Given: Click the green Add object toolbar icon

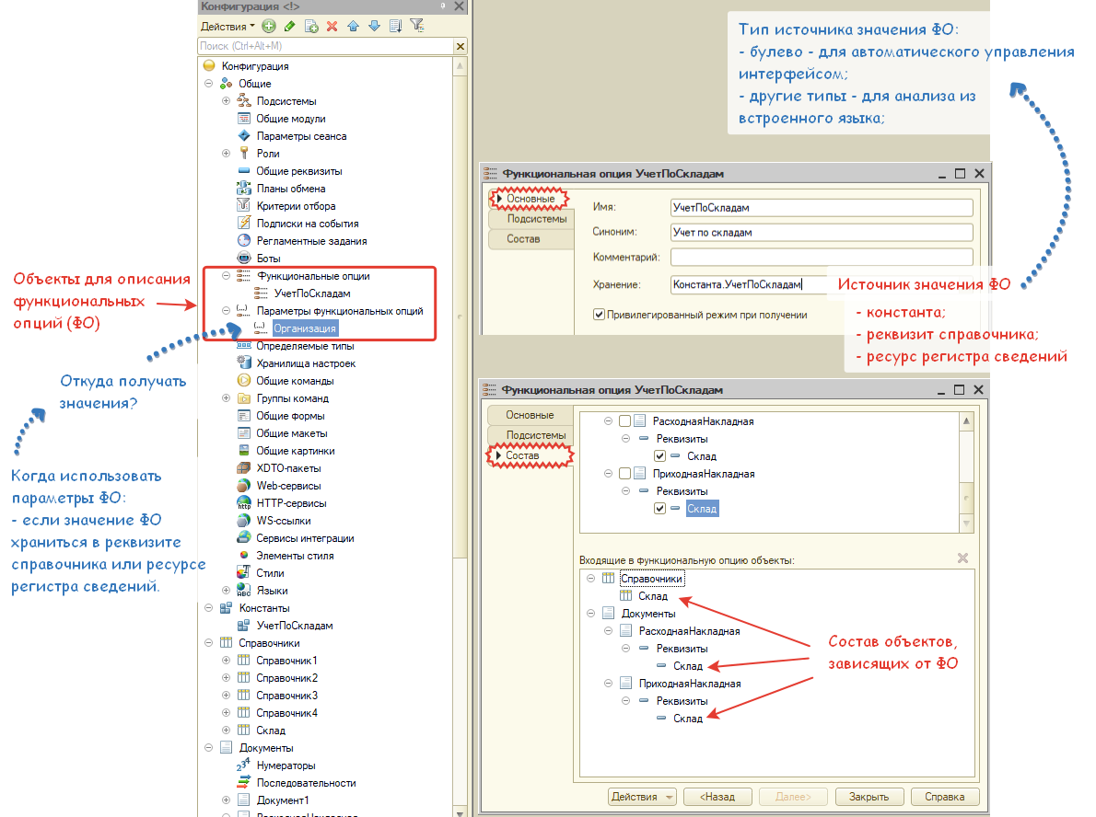Looking at the screenshot, I should coord(268,26).
